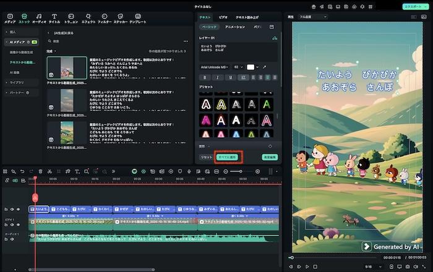
Task: Lock the ビデオ 1 track
Action: tap(6, 225)
